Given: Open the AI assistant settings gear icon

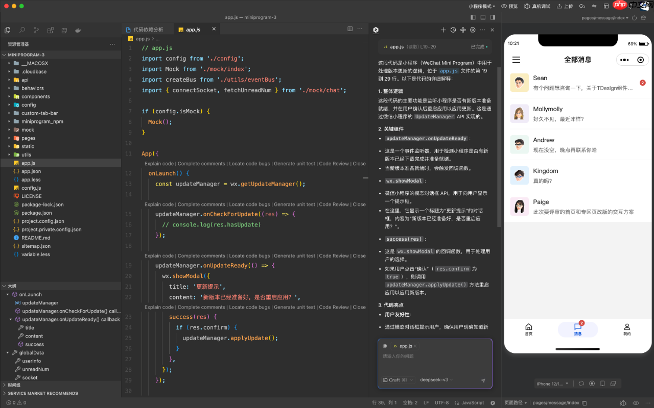Looking at the screenshot, I should coord(473,30).
